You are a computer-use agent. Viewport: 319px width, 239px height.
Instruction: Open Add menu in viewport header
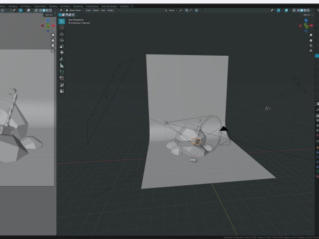coord(103,11)
